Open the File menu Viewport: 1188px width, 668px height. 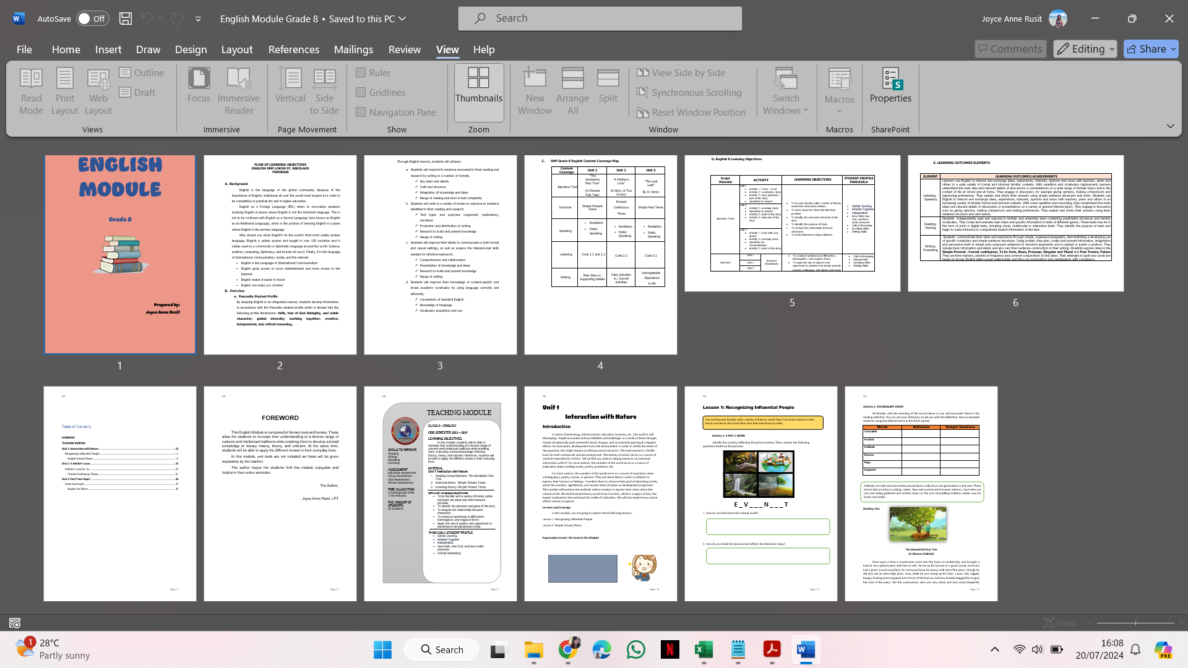point(24,49)
